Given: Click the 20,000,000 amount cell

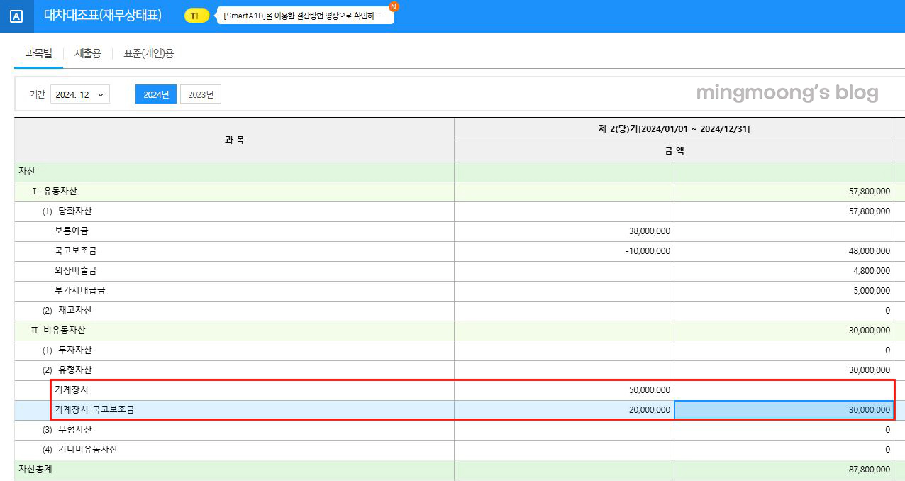Looking at the screenshot, I should (x=564, y=410).
